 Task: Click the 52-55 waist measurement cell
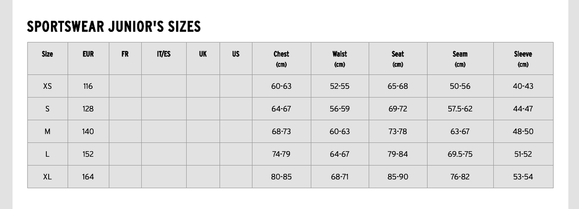coord(340,86)
